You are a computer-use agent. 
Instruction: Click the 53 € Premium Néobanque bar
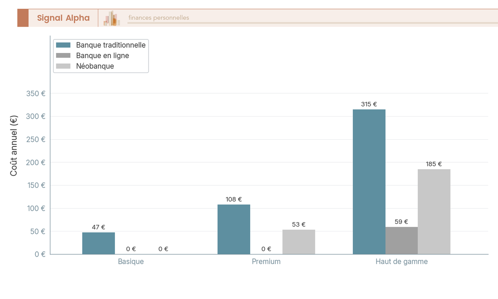(x=298, y=242)
